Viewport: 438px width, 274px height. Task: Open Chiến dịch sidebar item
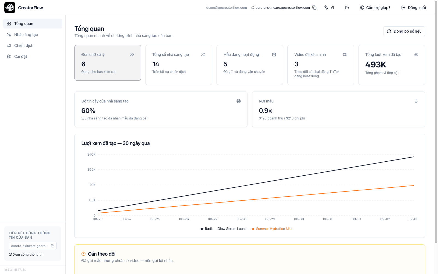click(x=33, y=45)
